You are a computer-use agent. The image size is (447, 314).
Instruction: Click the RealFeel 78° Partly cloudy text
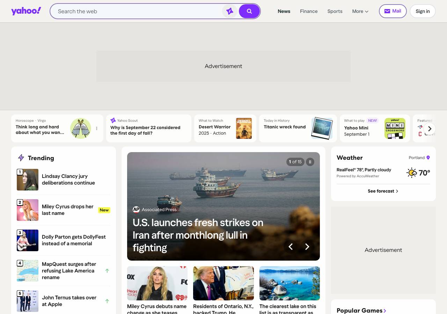[364, 170]
